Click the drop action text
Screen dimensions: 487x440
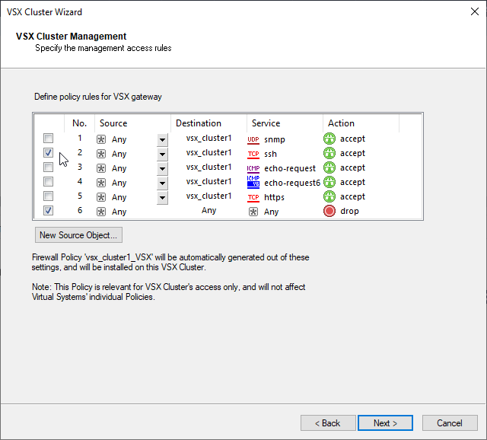pyautogui.click(x=349, y=212)
